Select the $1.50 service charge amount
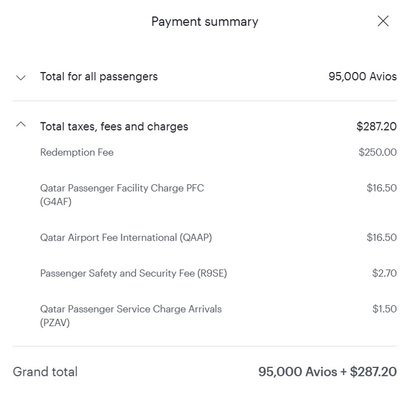The height and width of the screenshot is (402, 415). (384, 309)
